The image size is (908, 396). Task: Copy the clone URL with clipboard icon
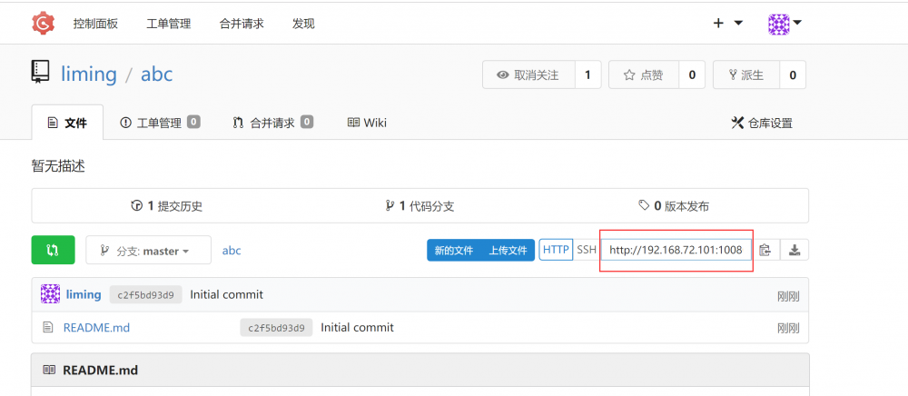(765, 250)
